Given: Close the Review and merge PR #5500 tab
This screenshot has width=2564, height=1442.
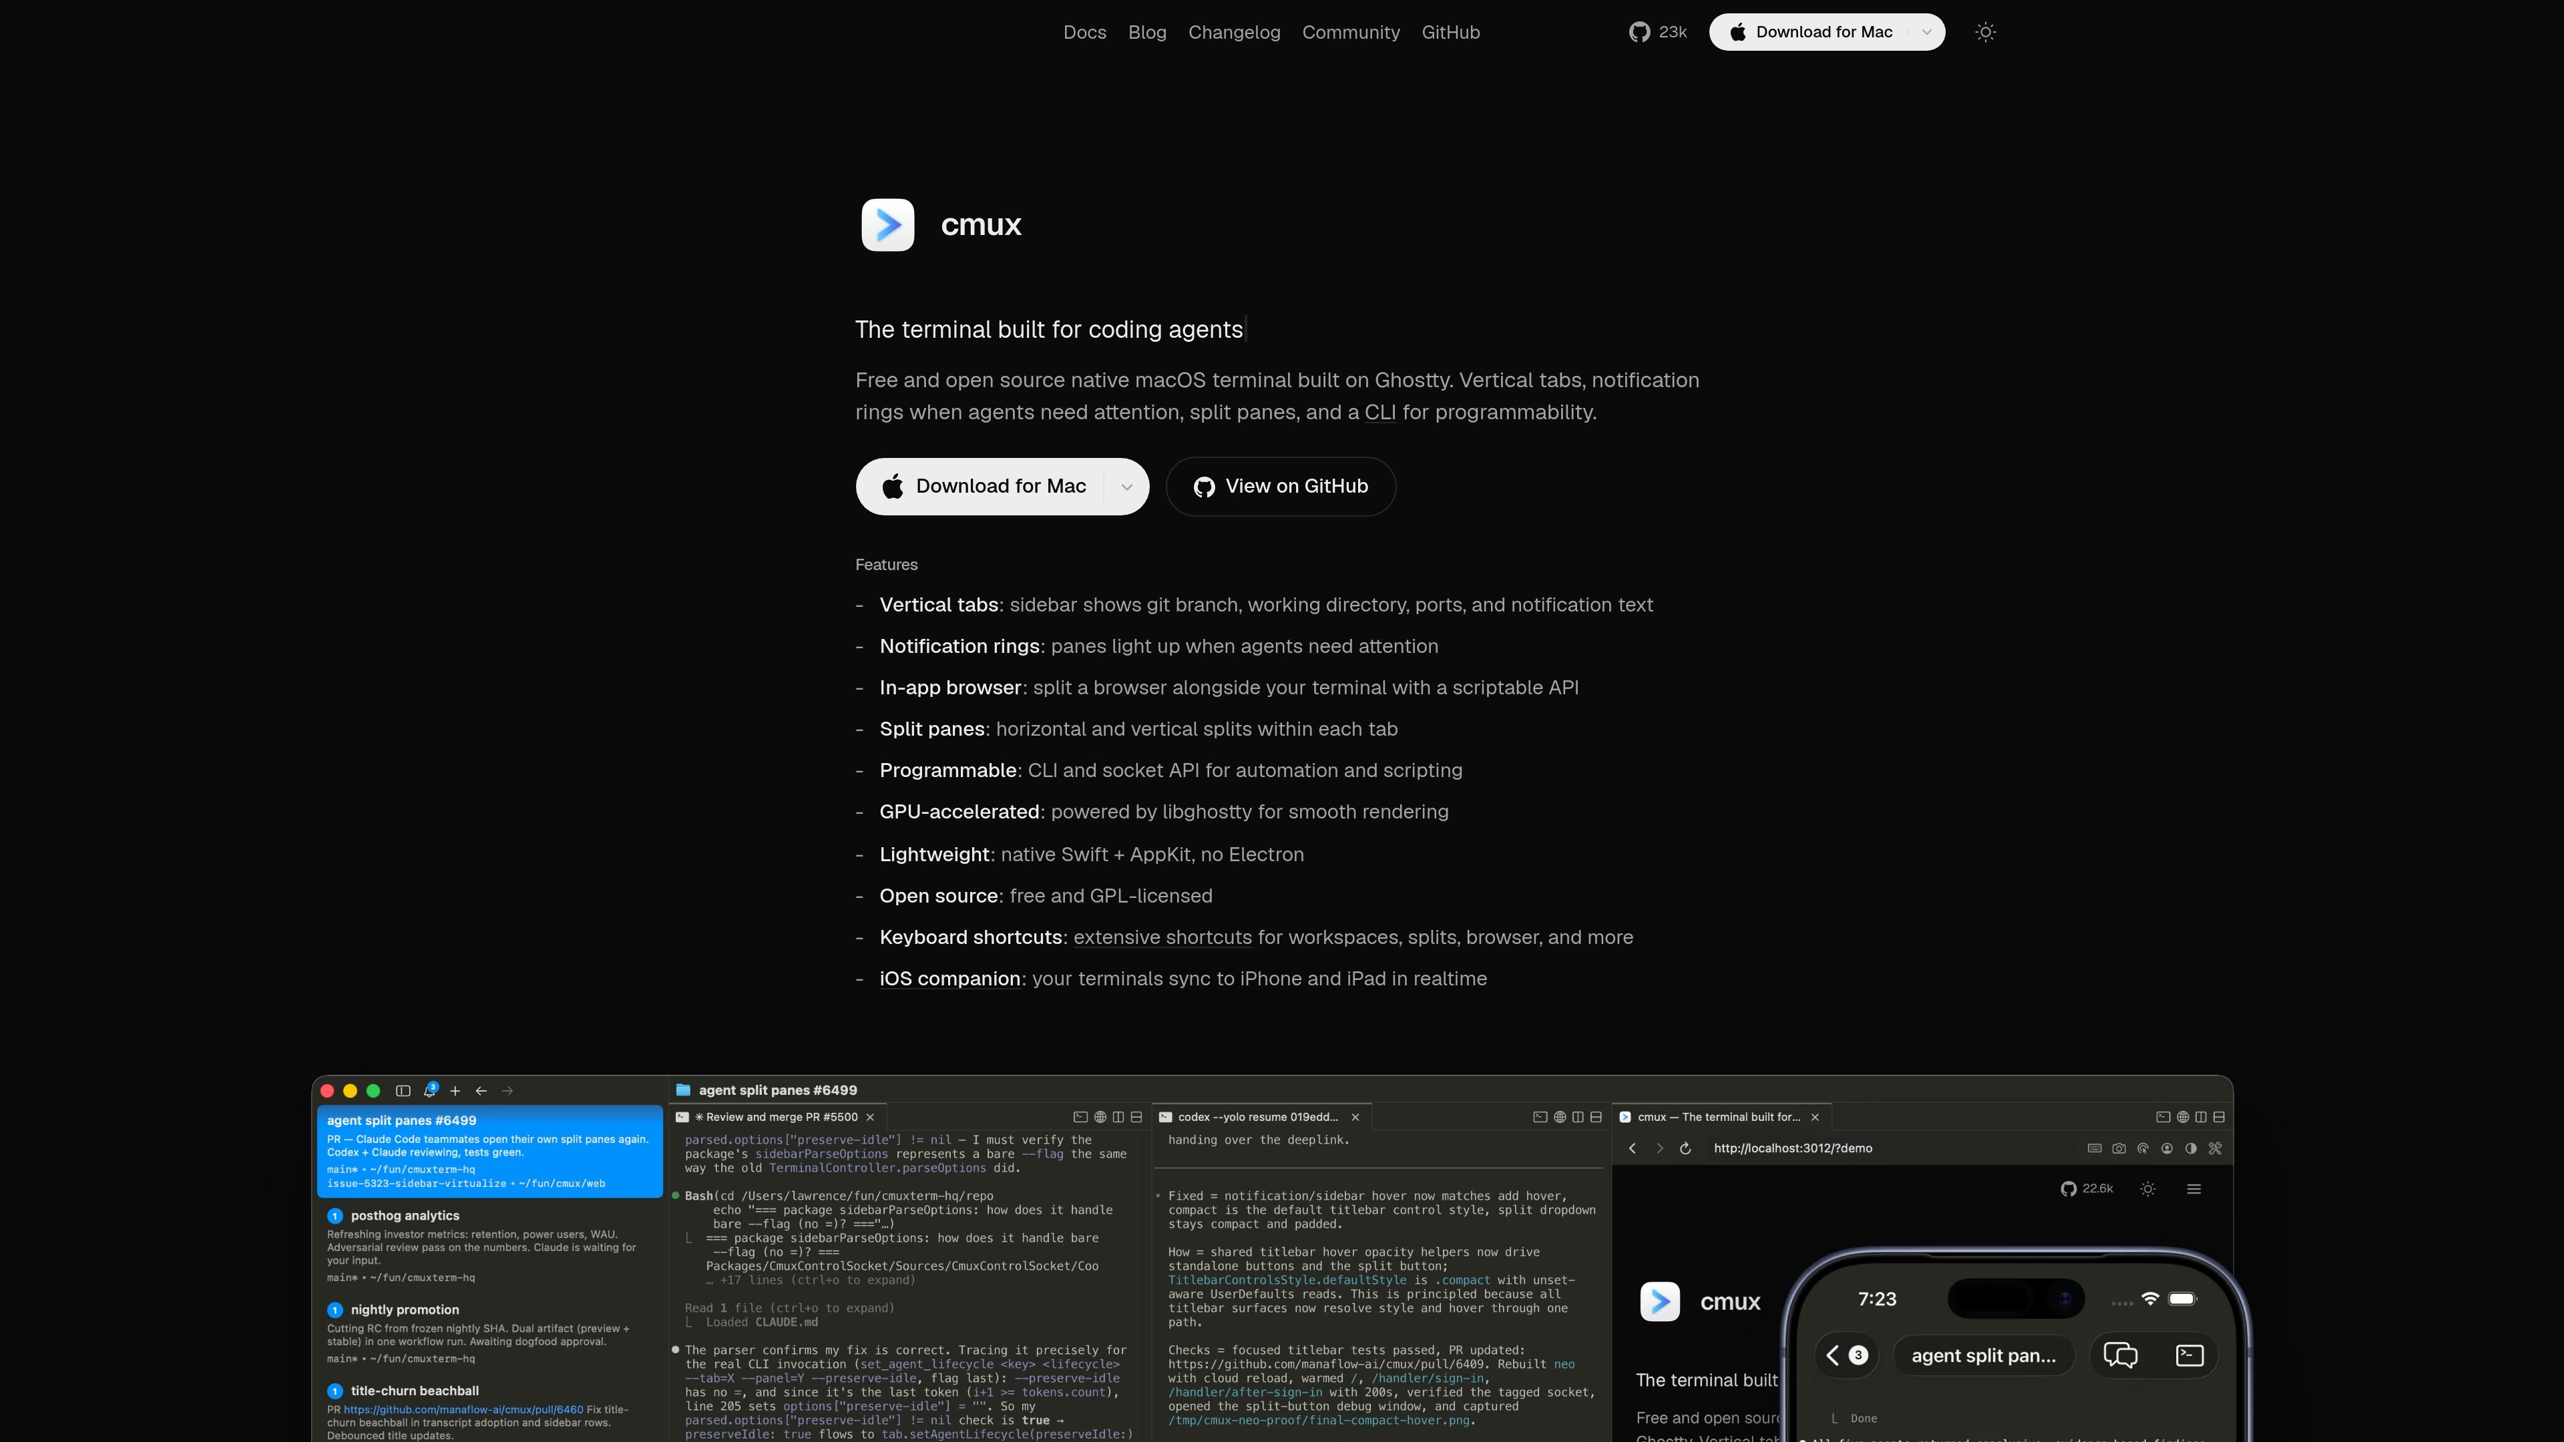Looking at the screenshot, I should click(870, 1118).
